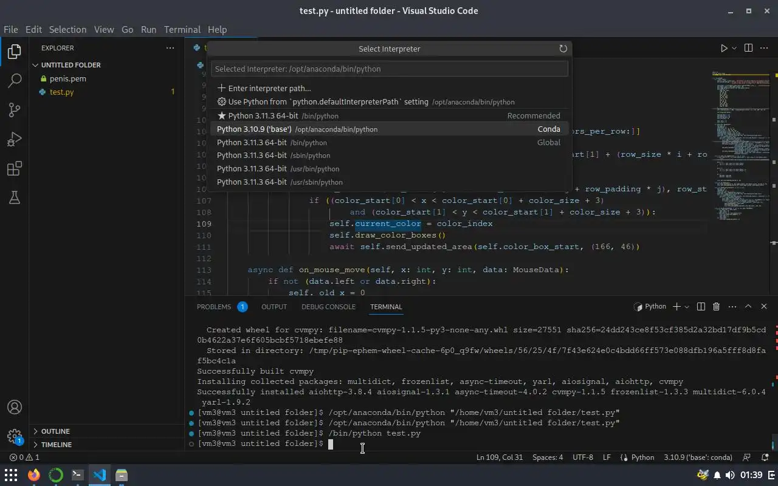Switch to the Debug Console tab

(328, 307)
